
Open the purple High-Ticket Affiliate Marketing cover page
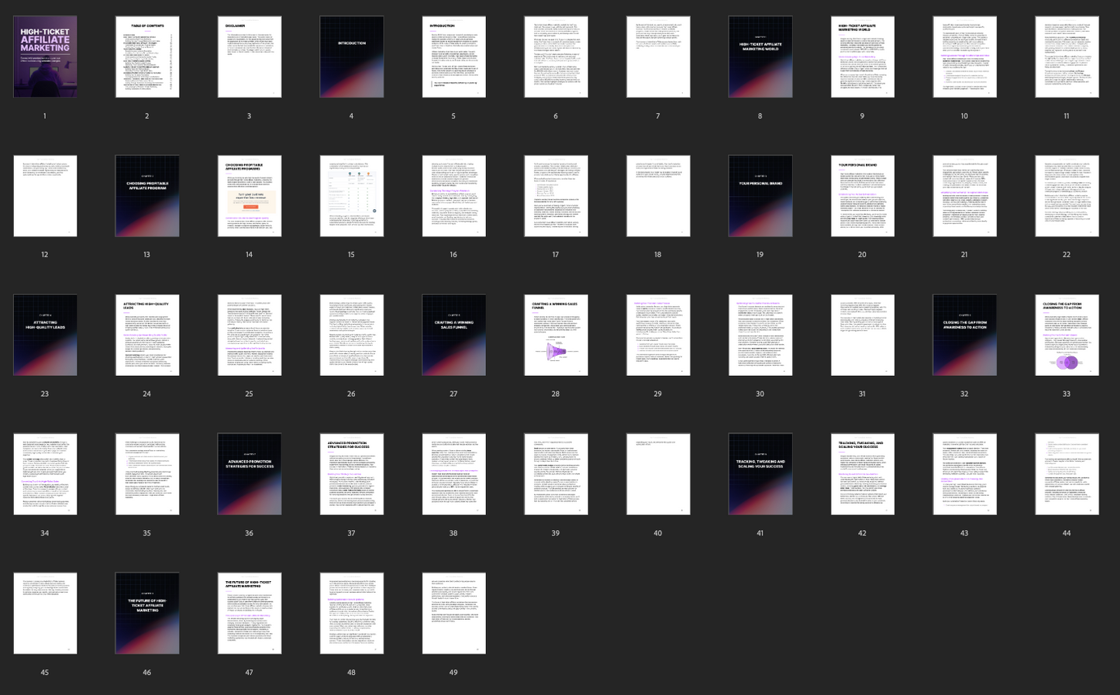point(45,57)
